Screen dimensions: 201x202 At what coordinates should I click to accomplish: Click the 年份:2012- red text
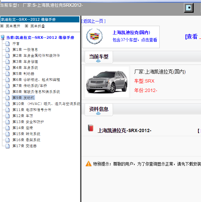click(146, 90)
